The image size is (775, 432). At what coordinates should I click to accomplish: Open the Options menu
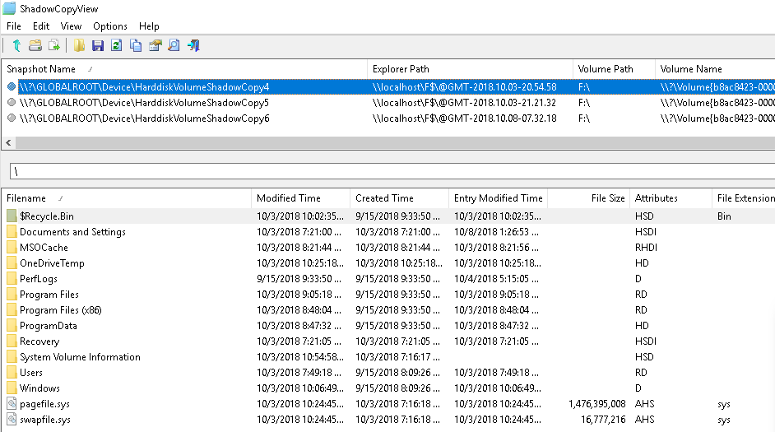109,26
